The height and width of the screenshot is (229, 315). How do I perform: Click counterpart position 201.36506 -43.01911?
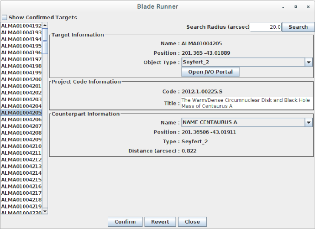click(209, 132)
